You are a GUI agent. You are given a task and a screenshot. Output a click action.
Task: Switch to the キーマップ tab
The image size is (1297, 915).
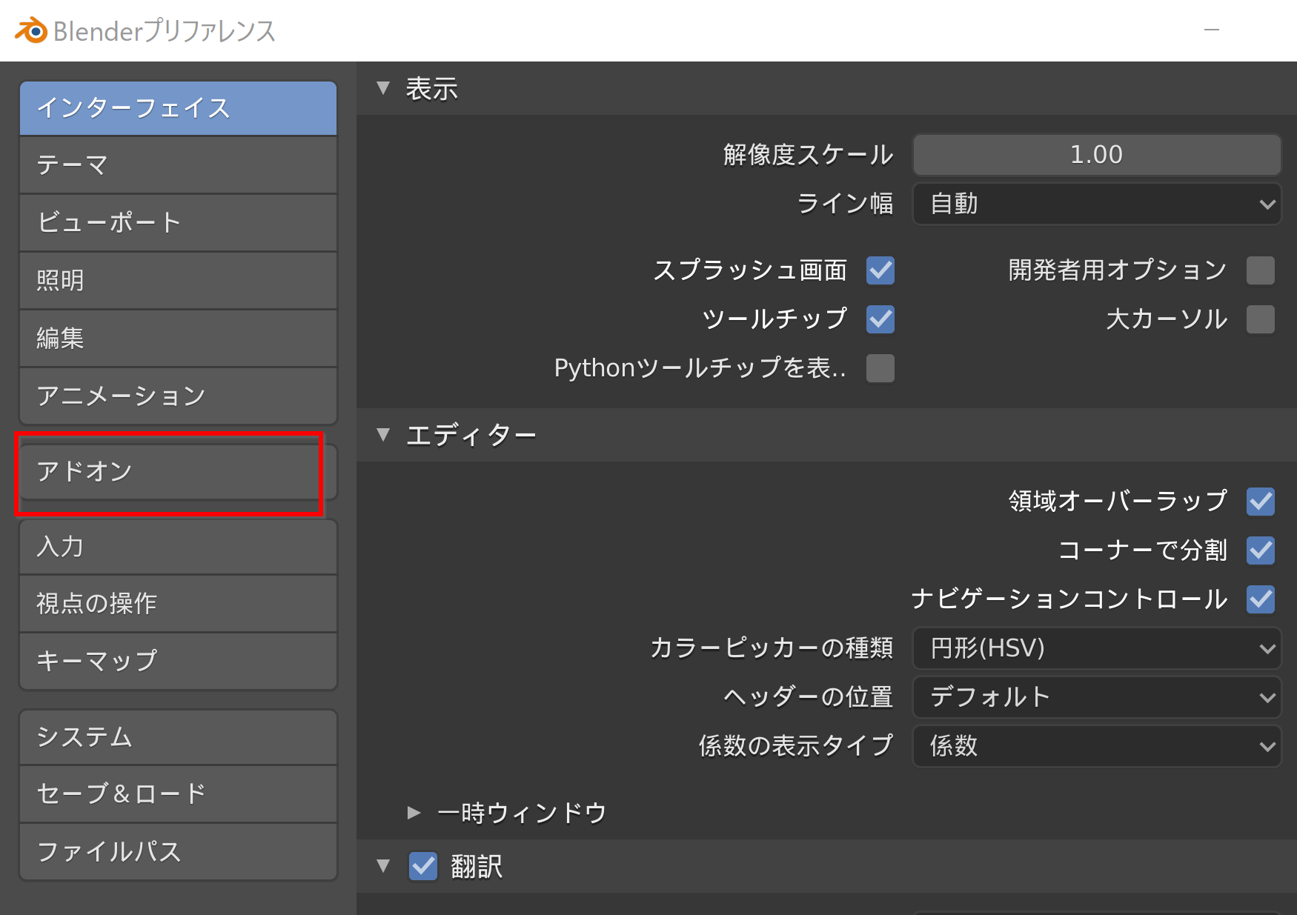point(178,662)
